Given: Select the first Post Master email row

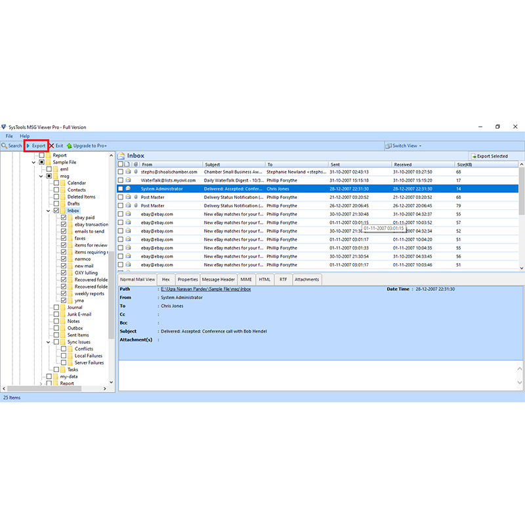Looking at the screenshot, I should [318, 198].
